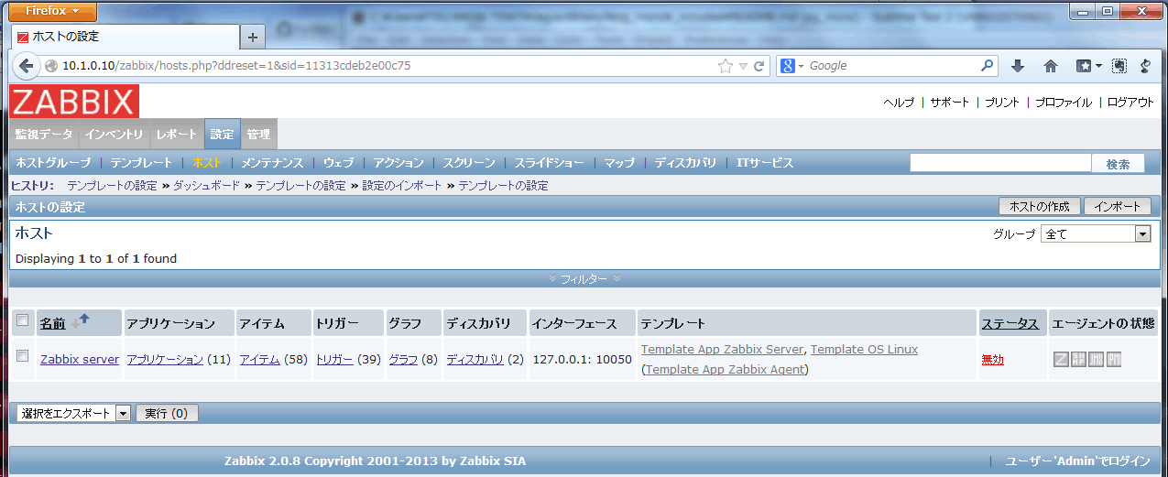Click the Google search magnifier icon
The width and height of the screenshot is (1168, 477).
[x=988, y=66]
